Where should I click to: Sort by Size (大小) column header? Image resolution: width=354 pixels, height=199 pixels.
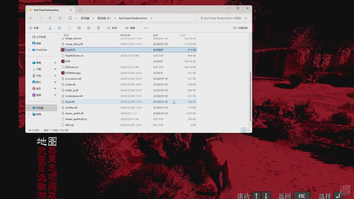point(183,35)
